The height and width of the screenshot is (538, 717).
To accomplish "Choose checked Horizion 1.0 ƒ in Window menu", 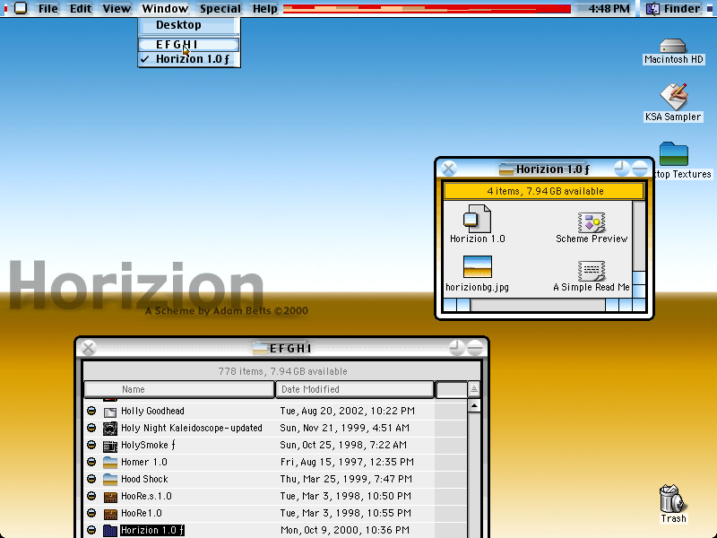I will click(x=189, y=59).
